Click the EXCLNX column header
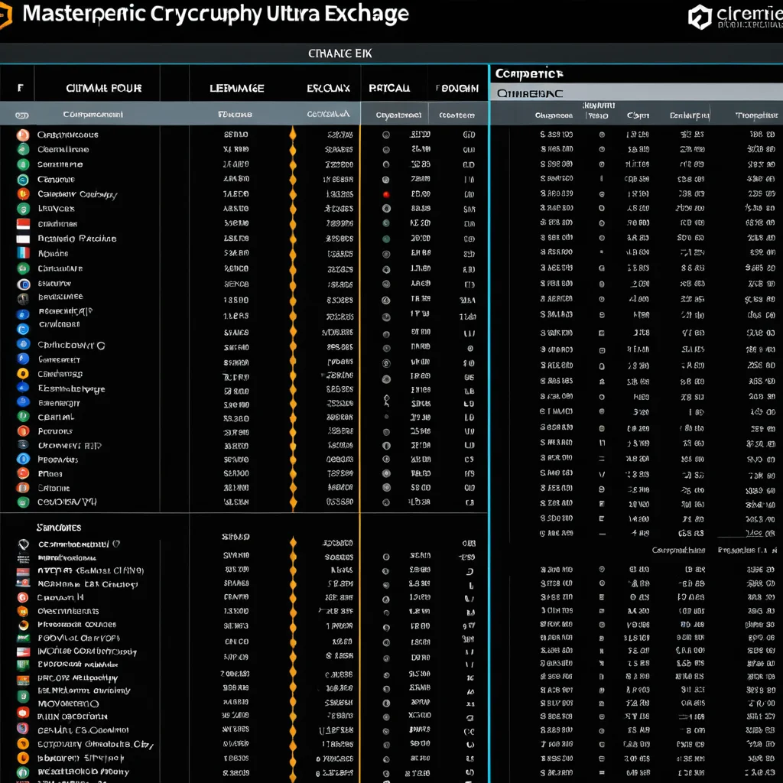The height and width of the screenshot is (783, 783). tap(328, 89)
